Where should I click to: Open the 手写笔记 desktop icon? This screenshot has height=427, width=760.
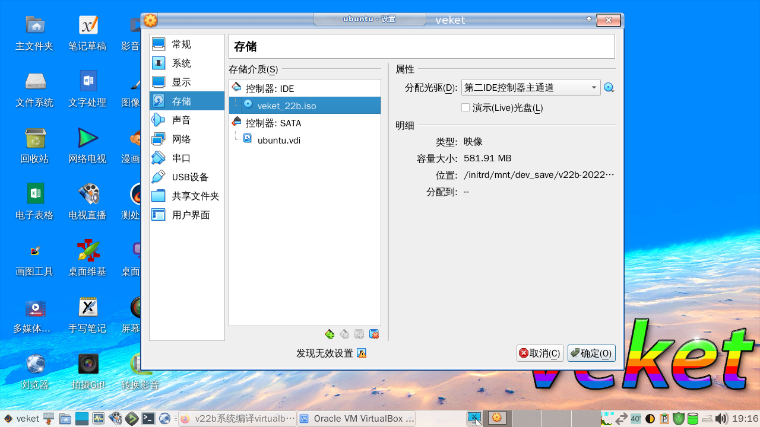(87, 316)
